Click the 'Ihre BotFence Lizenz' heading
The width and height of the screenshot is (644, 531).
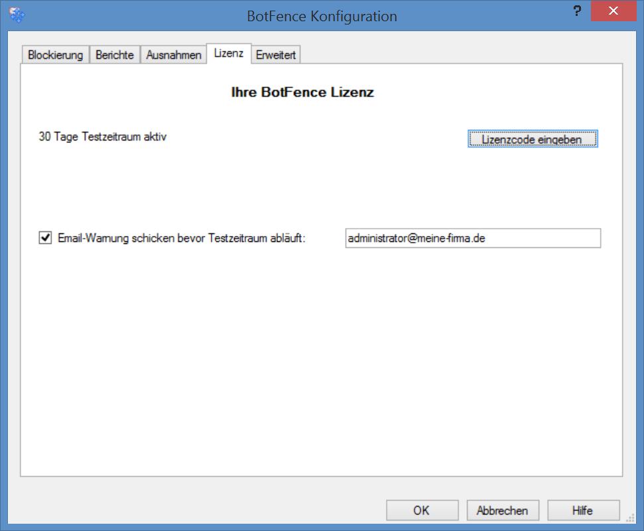click(x=302, y=92)
